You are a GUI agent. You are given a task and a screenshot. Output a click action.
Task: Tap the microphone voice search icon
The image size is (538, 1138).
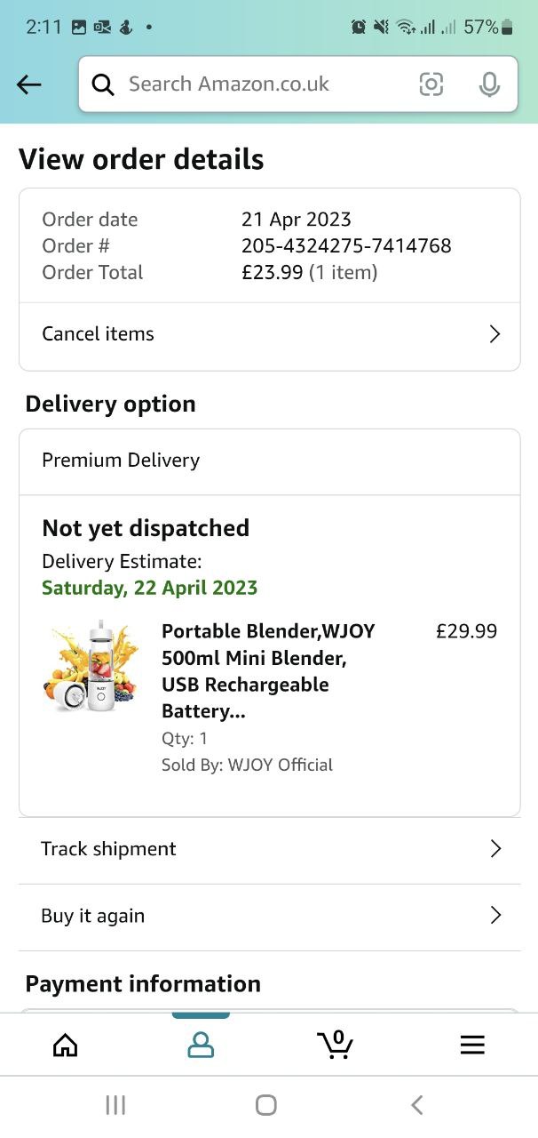pyautogui.click(x=488, y=84)
